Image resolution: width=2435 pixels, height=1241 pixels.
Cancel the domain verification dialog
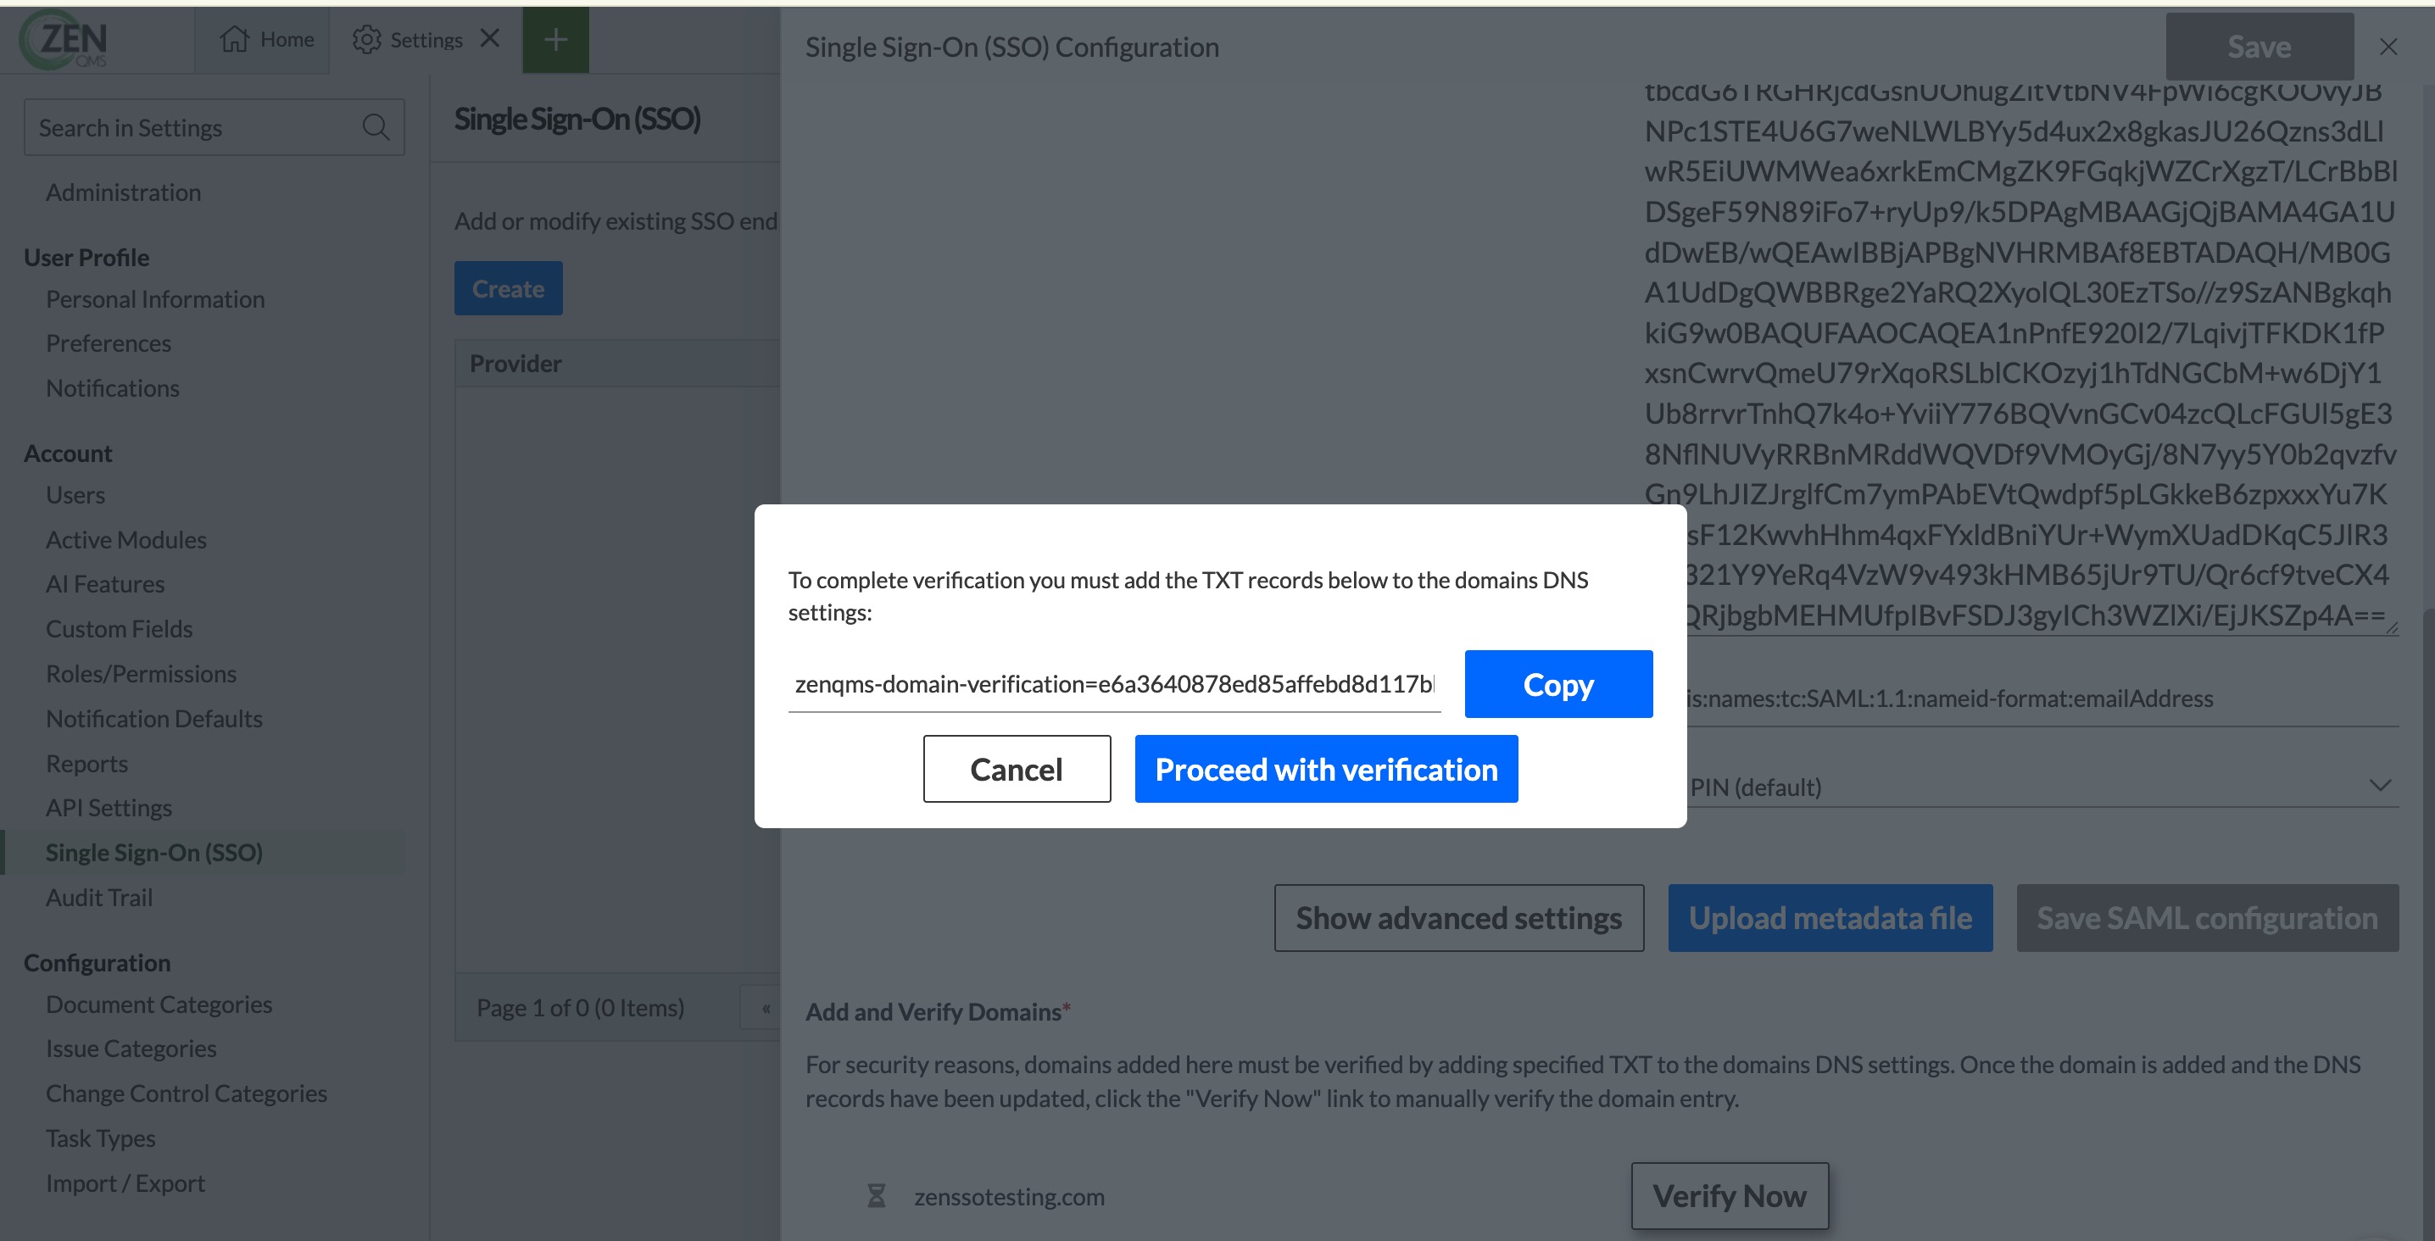pos(1017,770)
